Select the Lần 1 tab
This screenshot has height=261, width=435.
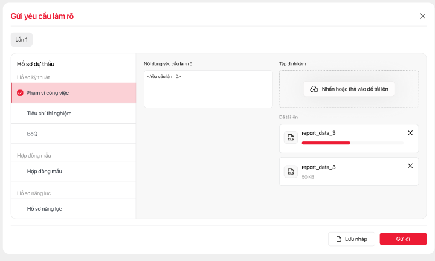coord(22,39)
